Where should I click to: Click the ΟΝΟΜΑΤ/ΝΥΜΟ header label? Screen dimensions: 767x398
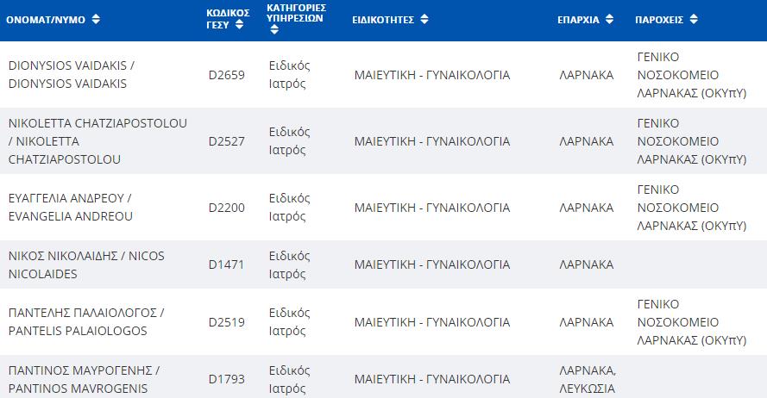[46, 20]
